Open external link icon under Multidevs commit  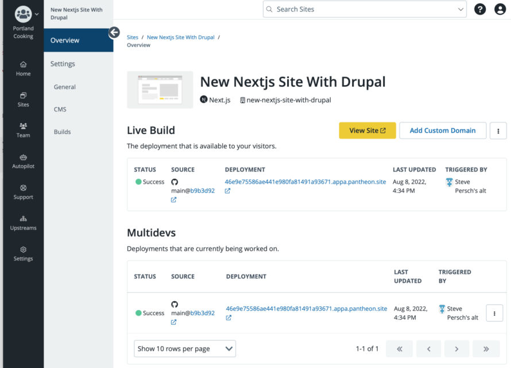click(x=174, y=322)
